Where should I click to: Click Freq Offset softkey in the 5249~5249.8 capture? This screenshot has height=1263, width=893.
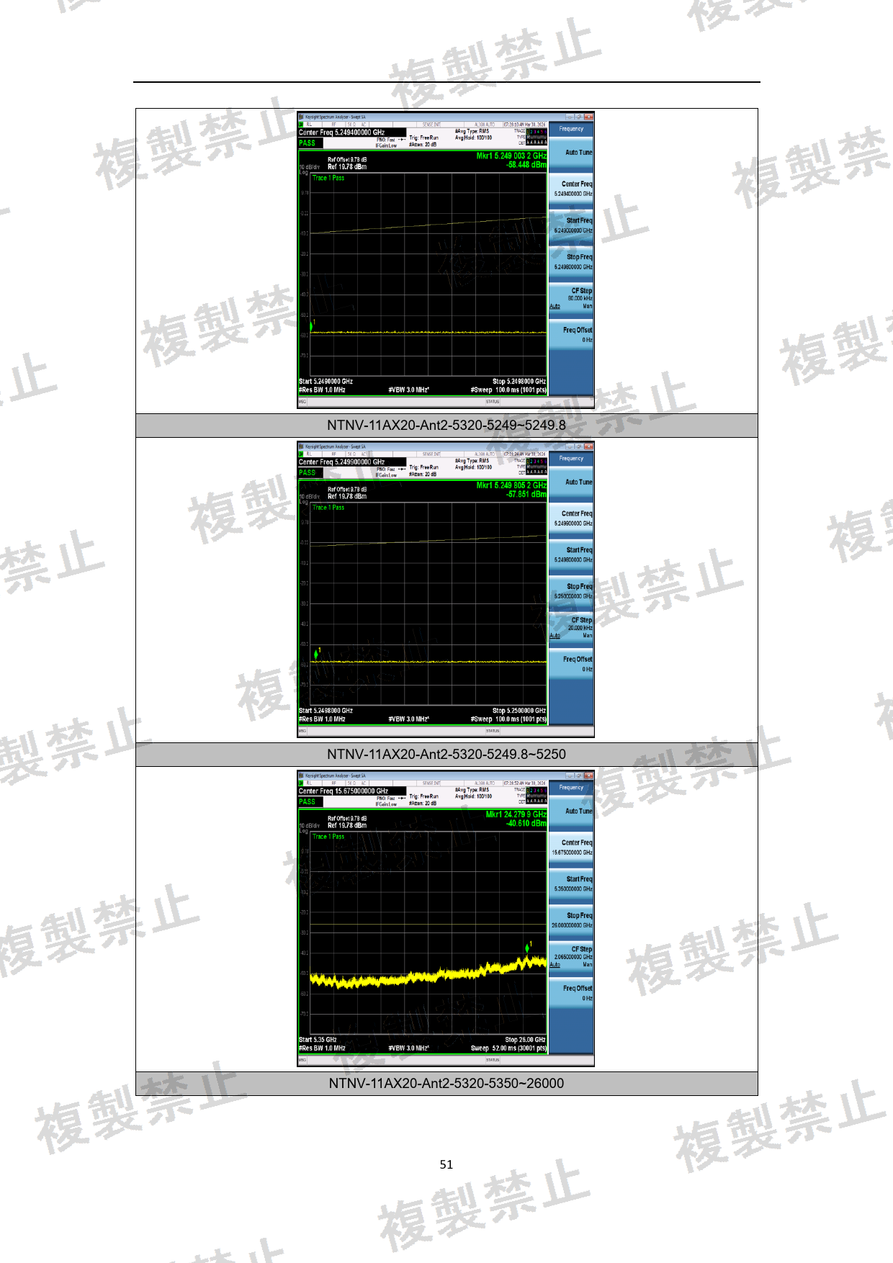point(571,335)
